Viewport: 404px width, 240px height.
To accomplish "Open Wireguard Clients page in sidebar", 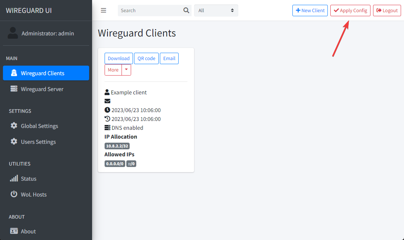I will [46, 73].
